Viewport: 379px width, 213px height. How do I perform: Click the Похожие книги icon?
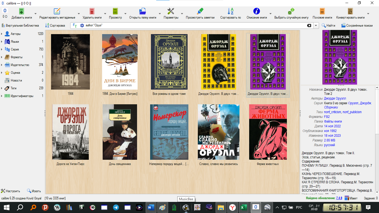tap(322, 11)
